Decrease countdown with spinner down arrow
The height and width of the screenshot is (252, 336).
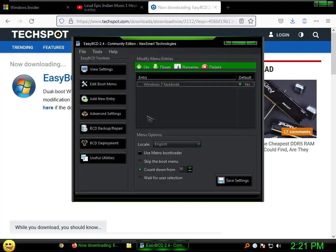point(190,171)
